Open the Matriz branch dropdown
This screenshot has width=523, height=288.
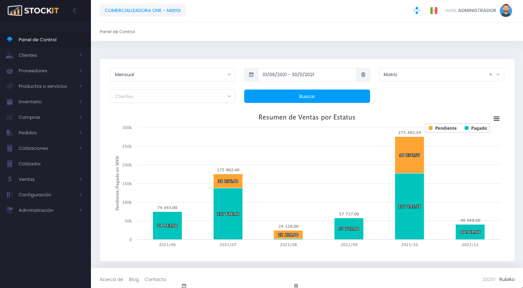click(442, 75)
